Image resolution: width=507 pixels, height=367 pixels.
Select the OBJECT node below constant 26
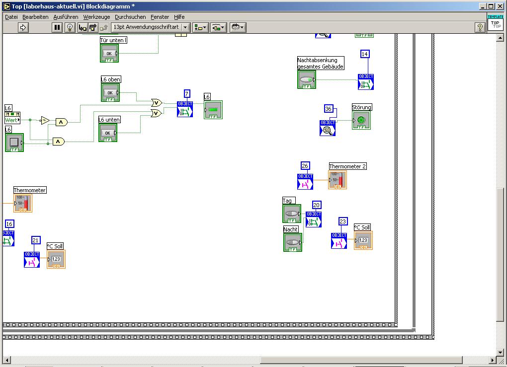(305, 182)
